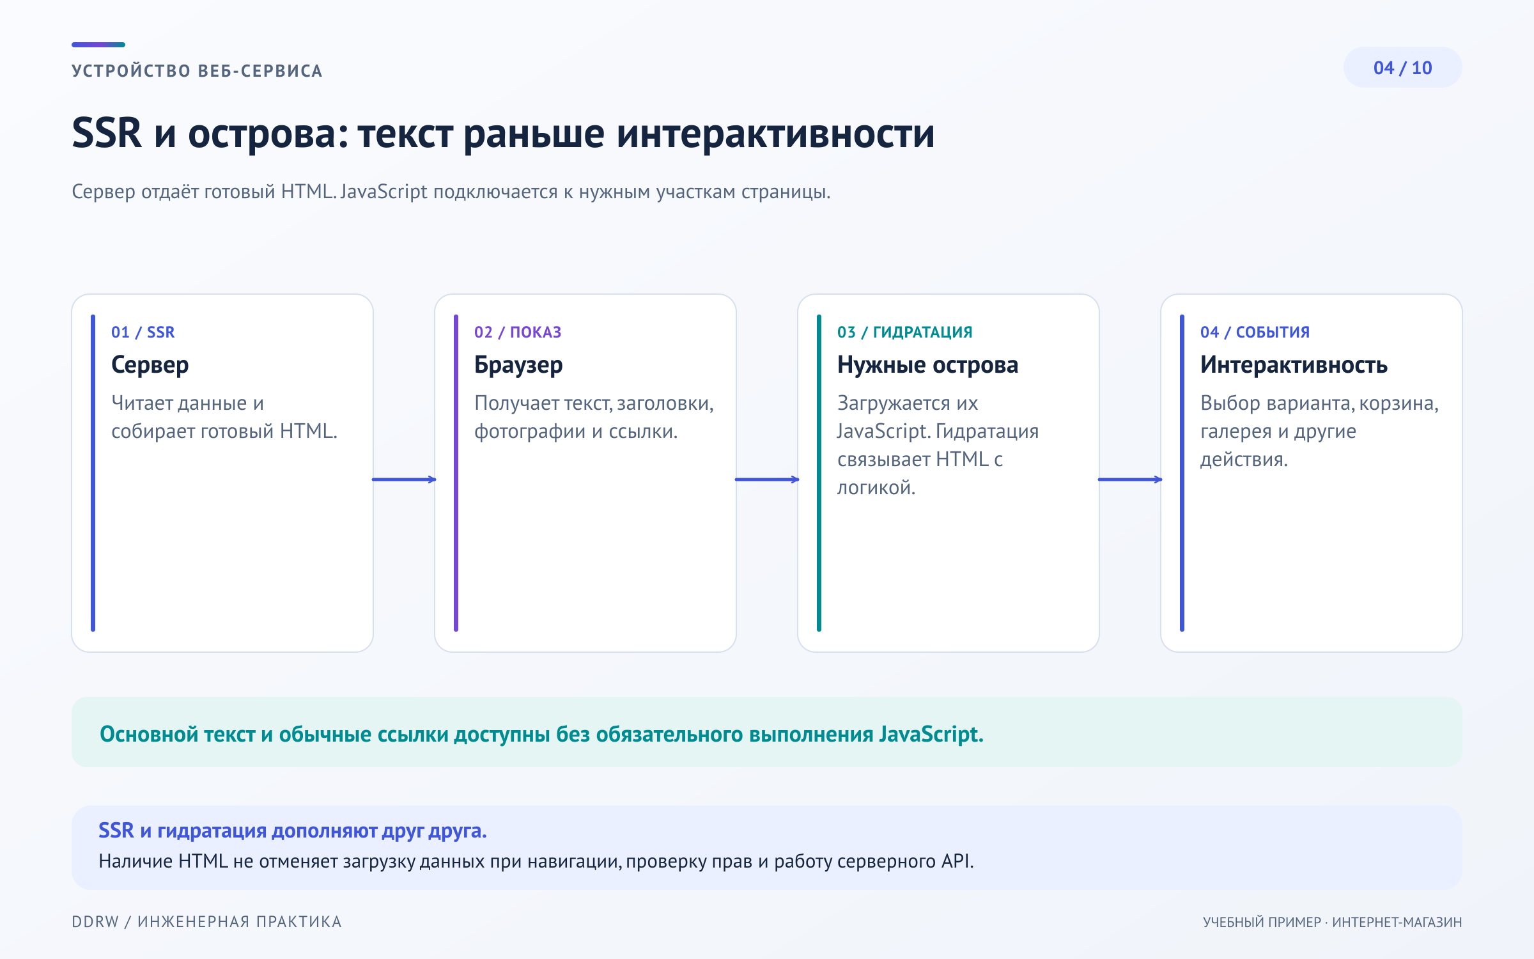Click the text beginning 'Загружается их JavaScript'
1534x959 pixels.
[938, 445]
